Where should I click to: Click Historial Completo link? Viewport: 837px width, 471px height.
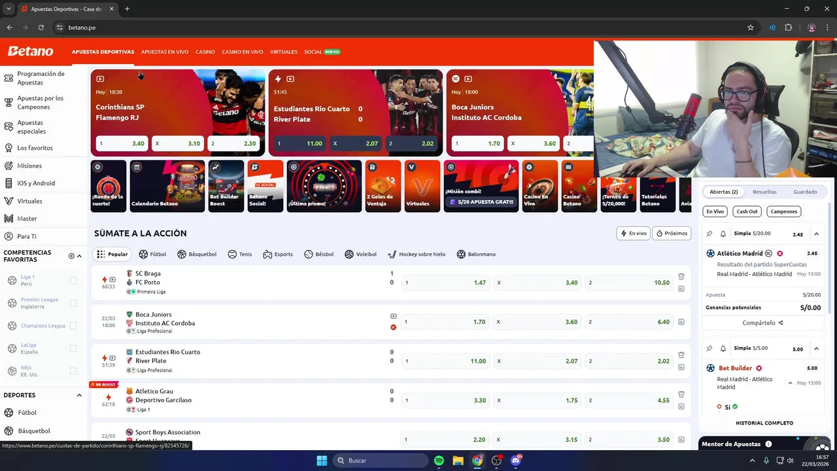764,423
